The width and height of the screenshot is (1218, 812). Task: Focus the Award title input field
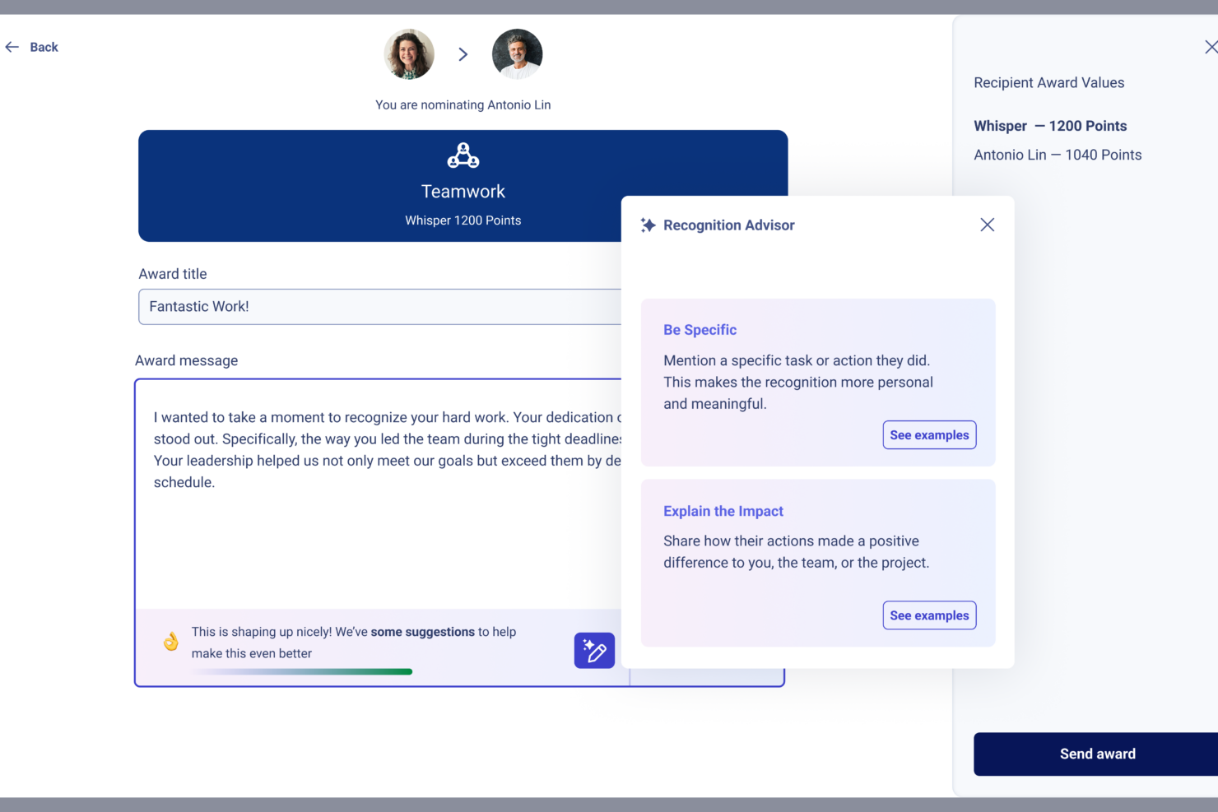[379, 307]
